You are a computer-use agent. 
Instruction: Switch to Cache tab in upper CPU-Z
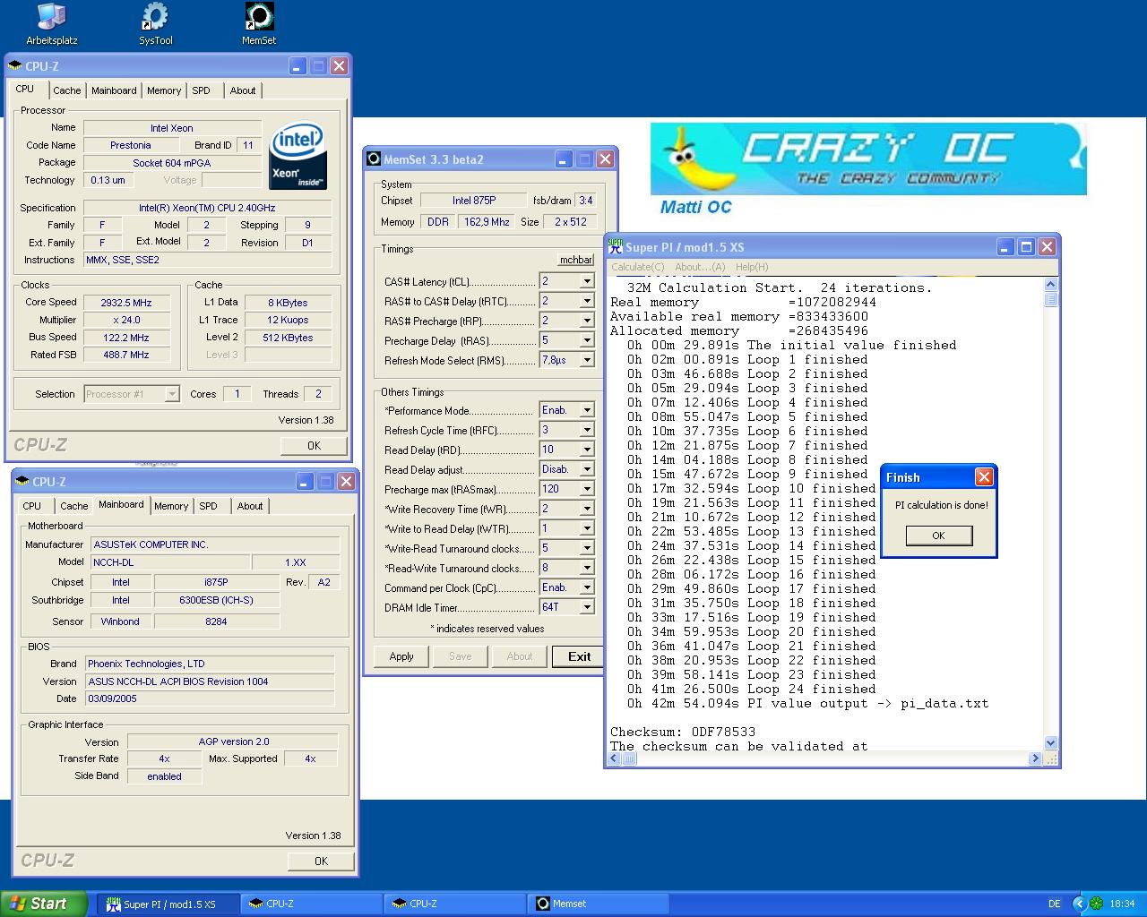coord(66,90)
